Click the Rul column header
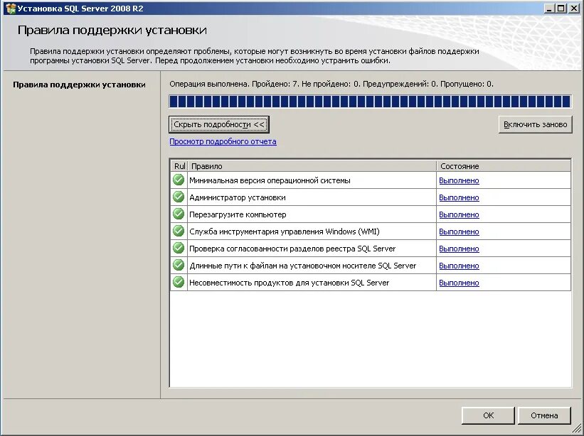 click(x=179, y=166)
